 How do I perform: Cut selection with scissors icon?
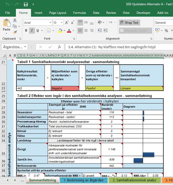point(15,20)
